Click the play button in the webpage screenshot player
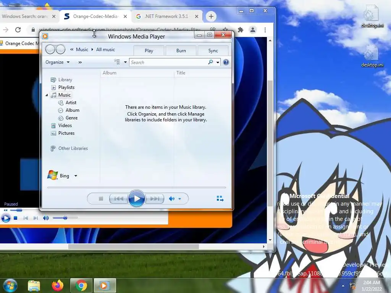 [x=6, y=218]
